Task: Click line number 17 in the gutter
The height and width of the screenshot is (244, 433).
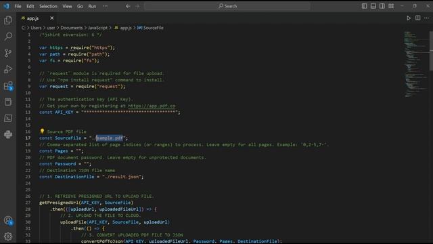Action: tap(28, 138)
